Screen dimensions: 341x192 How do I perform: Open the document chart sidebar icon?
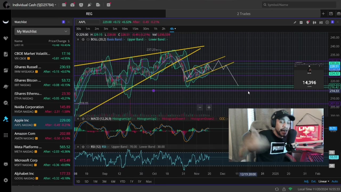[6, 54]
